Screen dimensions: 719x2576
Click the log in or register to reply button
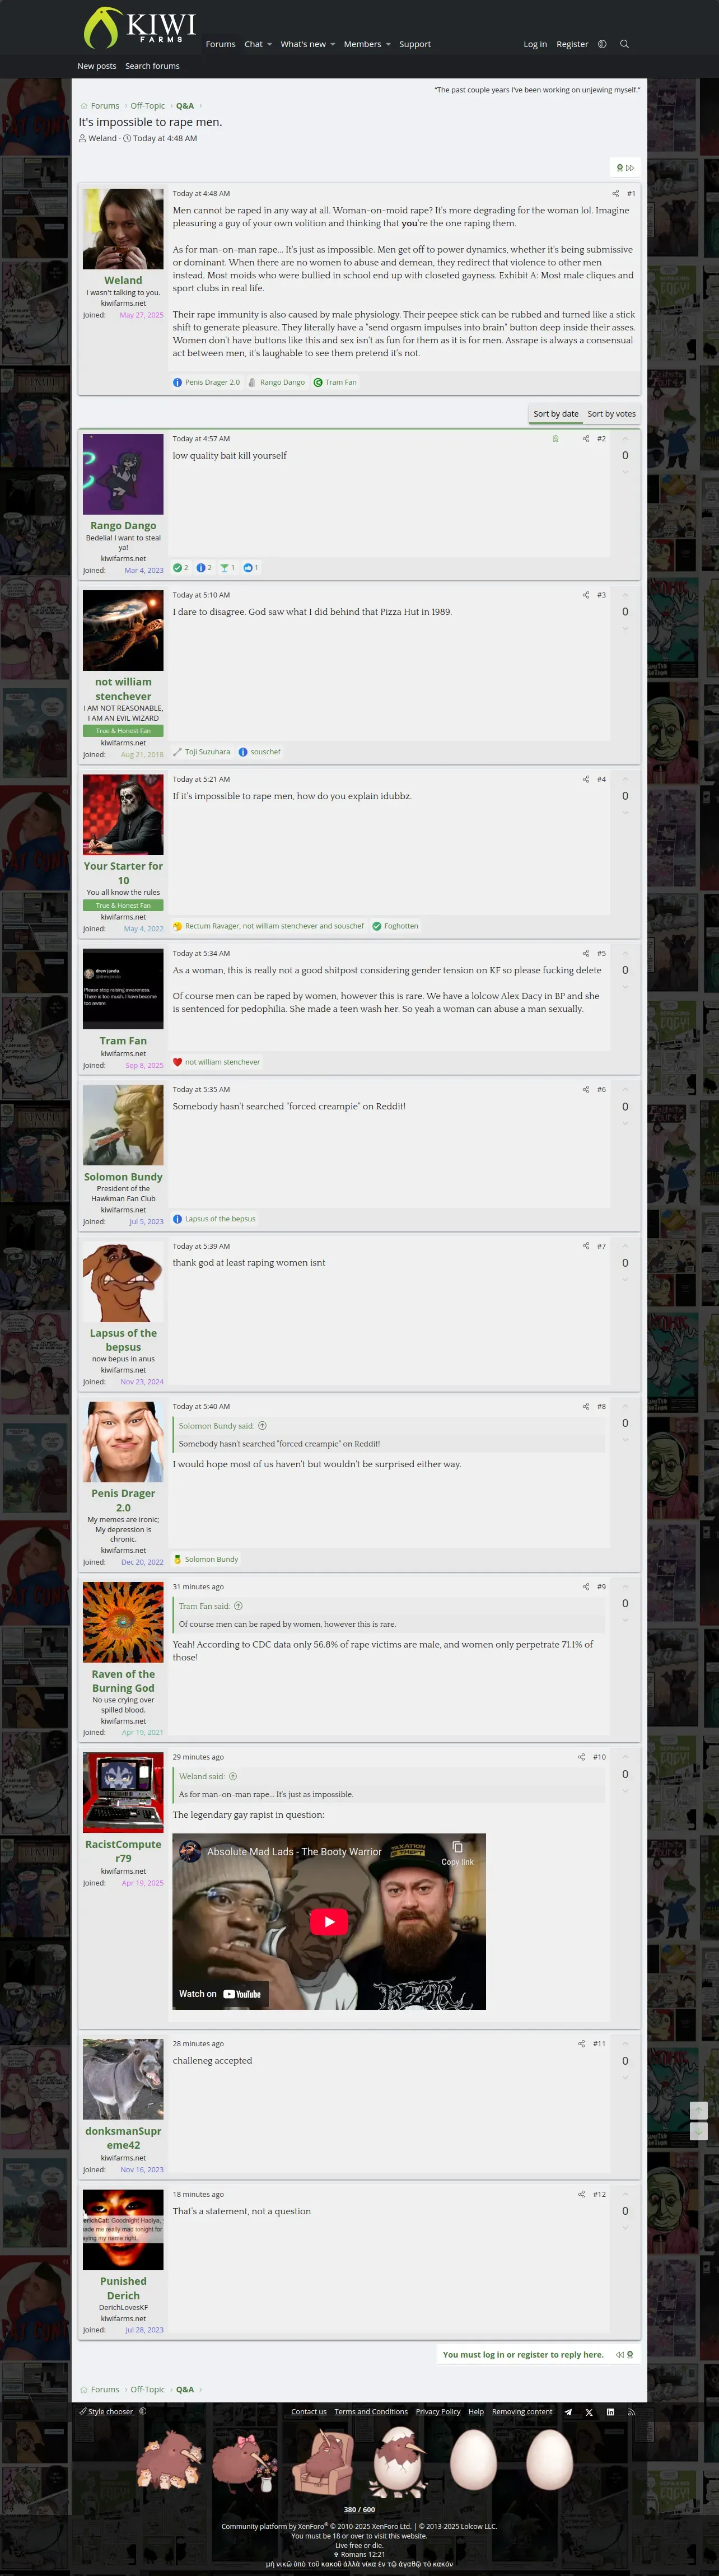click(523, 2354)
